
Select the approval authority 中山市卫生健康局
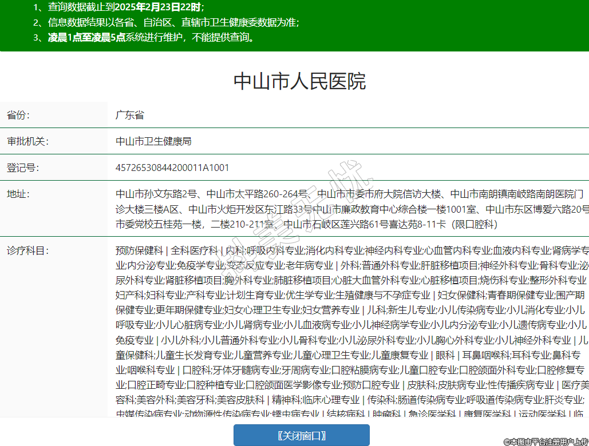tap(153, 141)
